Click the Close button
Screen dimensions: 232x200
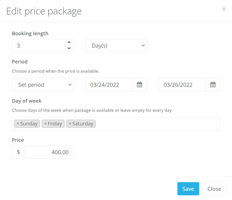(x=214, y=189)
